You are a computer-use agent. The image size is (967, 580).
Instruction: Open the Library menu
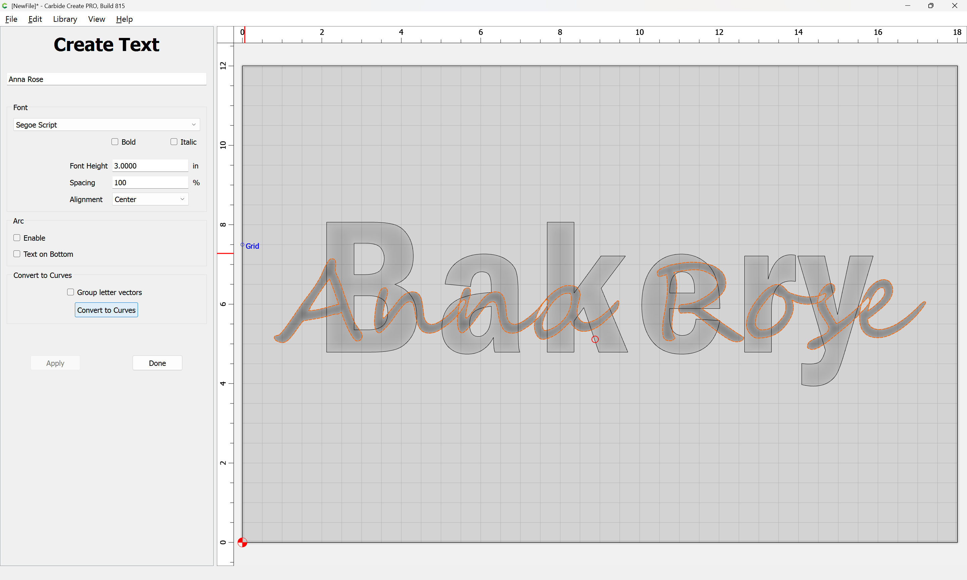coord(65,19)
